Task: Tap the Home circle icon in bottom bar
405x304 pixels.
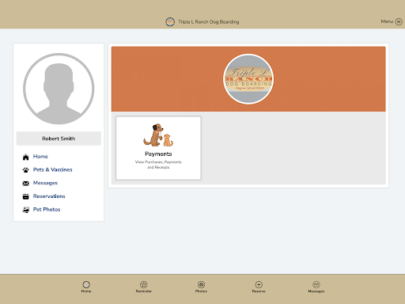Action: pyautogui.click(x=86, y=284)
